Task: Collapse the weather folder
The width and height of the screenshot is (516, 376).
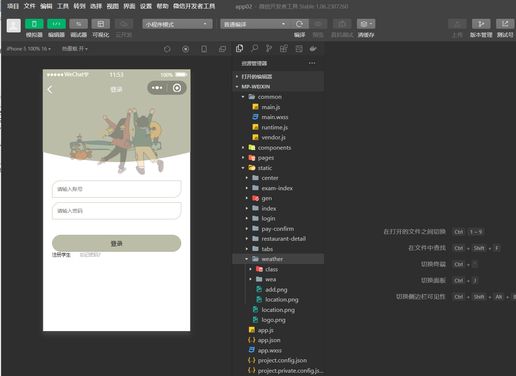Action: coord(278,259)
